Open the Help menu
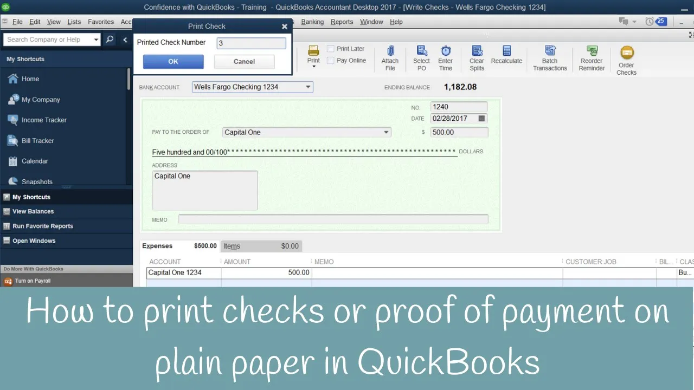The width and height of the screenshot is (694, 390). coord(396,22)
